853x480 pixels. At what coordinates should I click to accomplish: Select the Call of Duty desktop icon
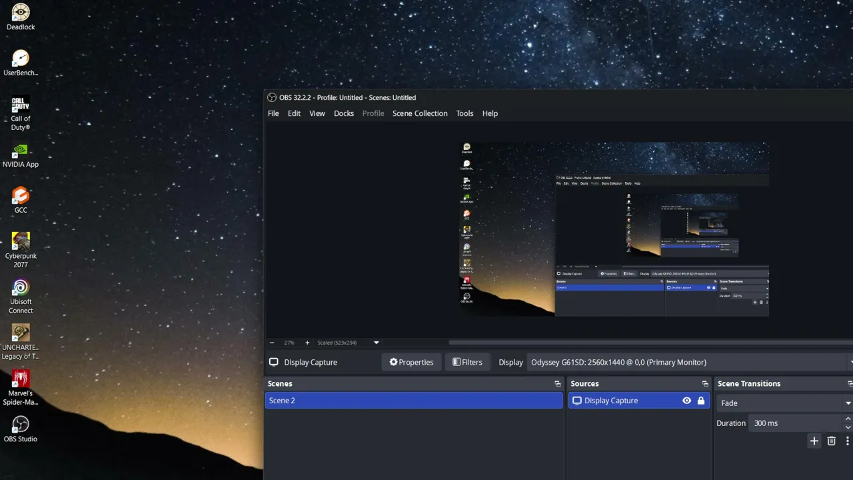(x=21, y=113)
